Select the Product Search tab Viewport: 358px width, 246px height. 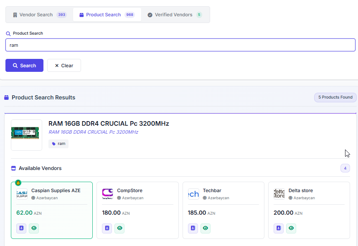pyautogui.click(x=107, y=15)
